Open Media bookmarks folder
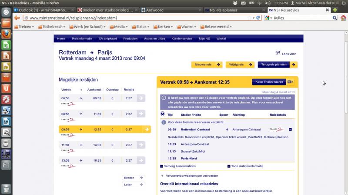348x195 pixels. click(x=119, y=26)
